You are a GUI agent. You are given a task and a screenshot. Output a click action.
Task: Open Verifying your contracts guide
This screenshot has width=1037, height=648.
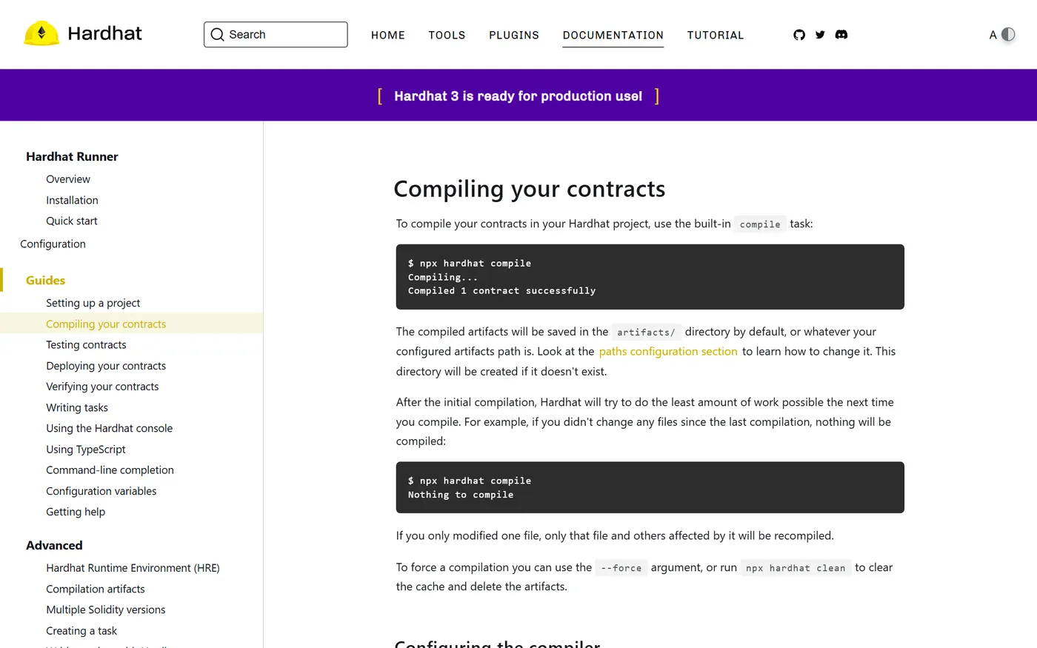click(102, 387)
